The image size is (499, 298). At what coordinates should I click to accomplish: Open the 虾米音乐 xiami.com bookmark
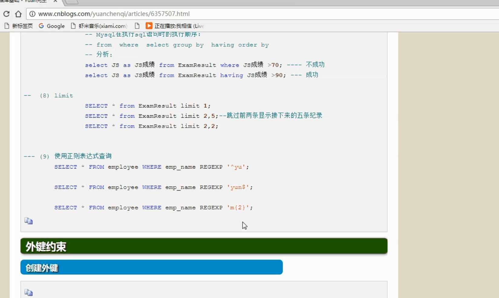click(99, 26)
